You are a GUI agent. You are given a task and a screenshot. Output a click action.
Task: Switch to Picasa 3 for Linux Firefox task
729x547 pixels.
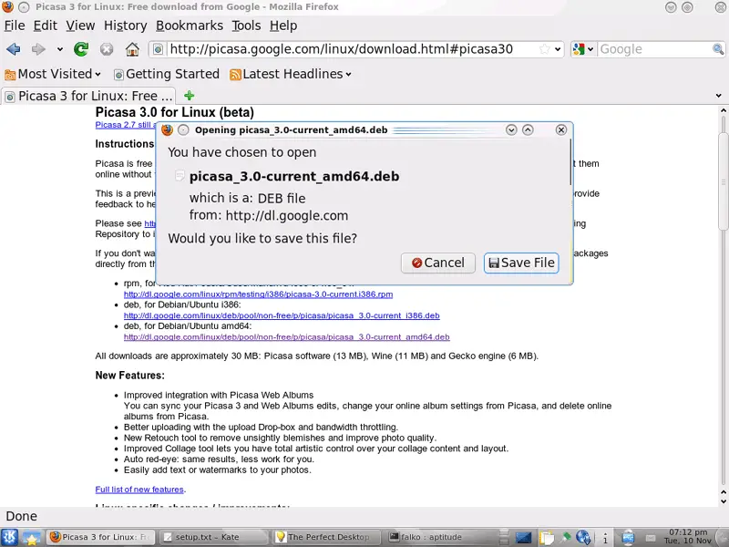101,537
